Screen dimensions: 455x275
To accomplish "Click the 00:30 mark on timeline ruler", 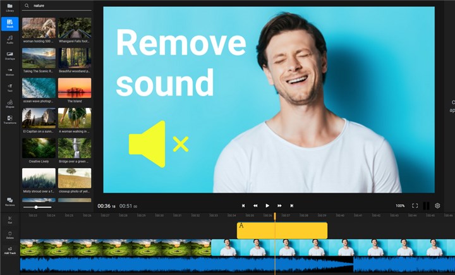I will pyautogui.click(x=159, y=216).
